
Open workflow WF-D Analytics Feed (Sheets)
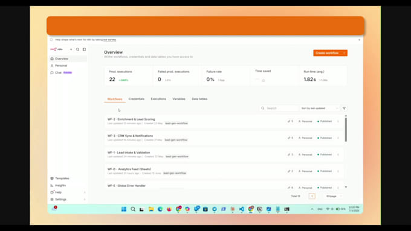click(x=129, y=169)
